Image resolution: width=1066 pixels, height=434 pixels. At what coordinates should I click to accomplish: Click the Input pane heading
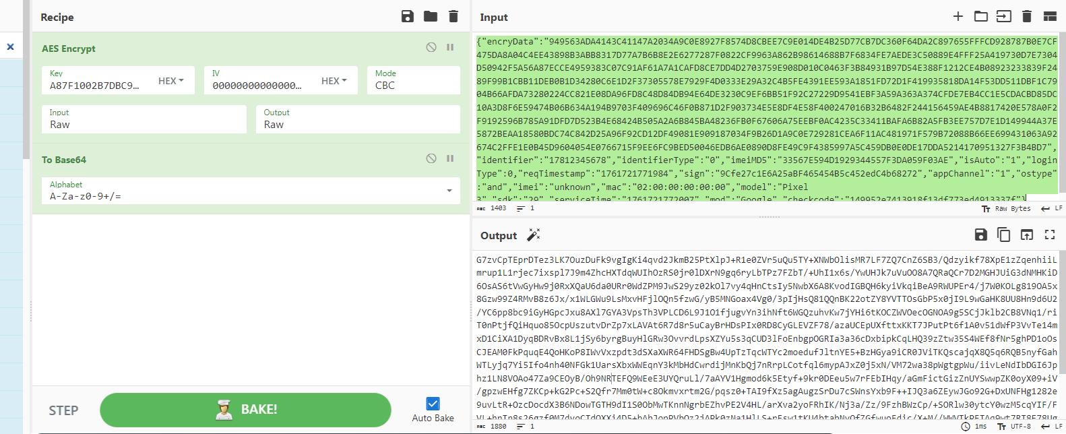pos(494,17)
